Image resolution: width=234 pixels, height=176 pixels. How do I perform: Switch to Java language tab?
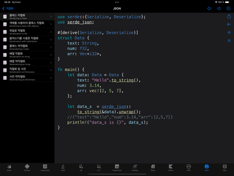(x=63, y=168)
